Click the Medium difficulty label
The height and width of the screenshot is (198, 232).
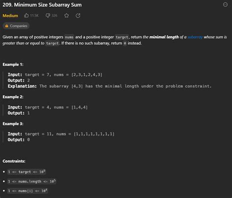[10, 16]
